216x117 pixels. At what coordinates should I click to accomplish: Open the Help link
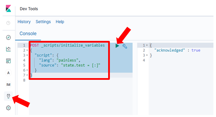(x=60, y=22)
